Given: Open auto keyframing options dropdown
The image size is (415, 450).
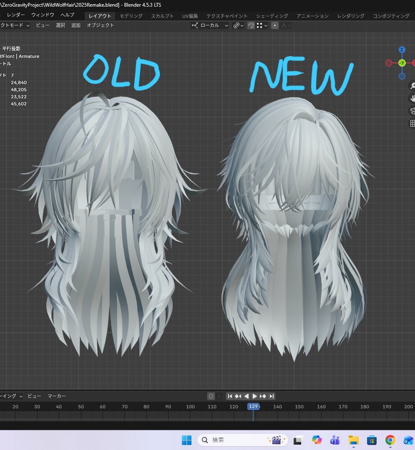Looking at the screenshot, I should point(219,396).
